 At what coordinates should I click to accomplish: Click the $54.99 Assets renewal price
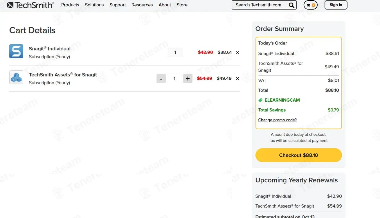pos(334,206)
